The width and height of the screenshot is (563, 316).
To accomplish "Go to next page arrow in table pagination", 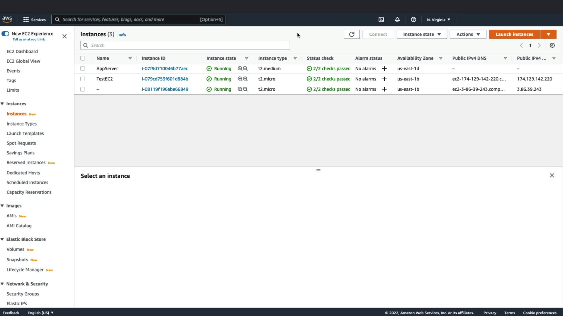I will coord(539,45).
